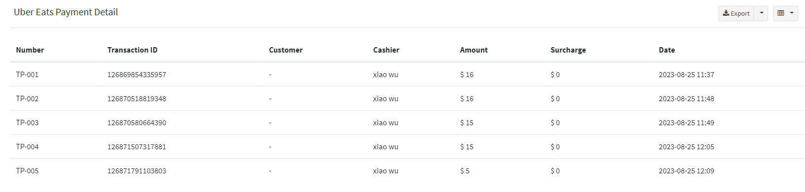Click the Cashier column header

pos(386,50)
